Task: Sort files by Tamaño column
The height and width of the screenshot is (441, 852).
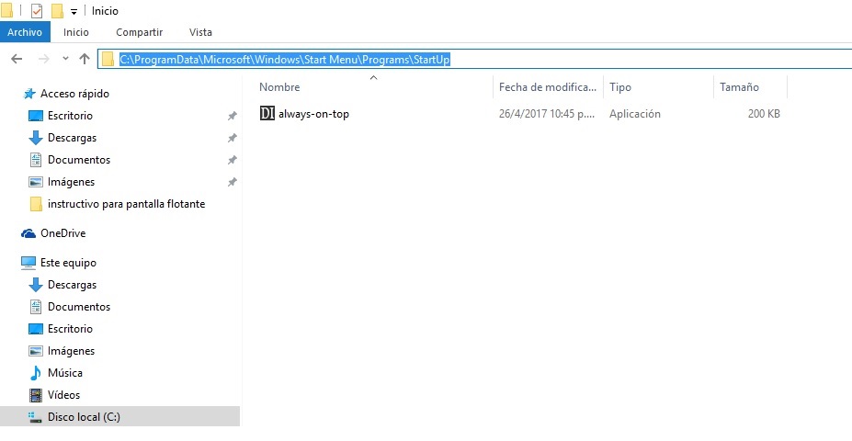Action: [x=739, y=87]
